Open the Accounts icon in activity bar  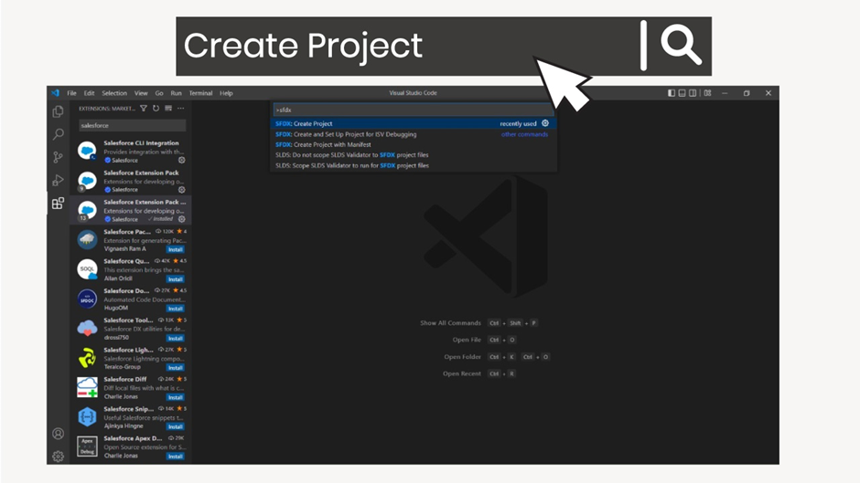click(x=58, y=434)
